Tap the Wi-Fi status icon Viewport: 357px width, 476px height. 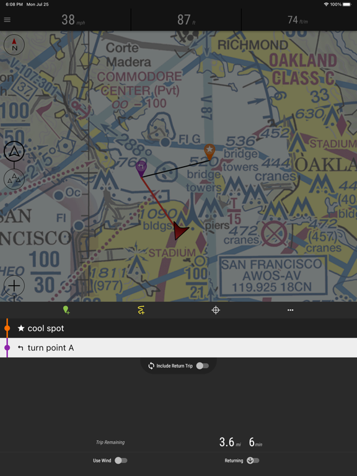(326, 4)
